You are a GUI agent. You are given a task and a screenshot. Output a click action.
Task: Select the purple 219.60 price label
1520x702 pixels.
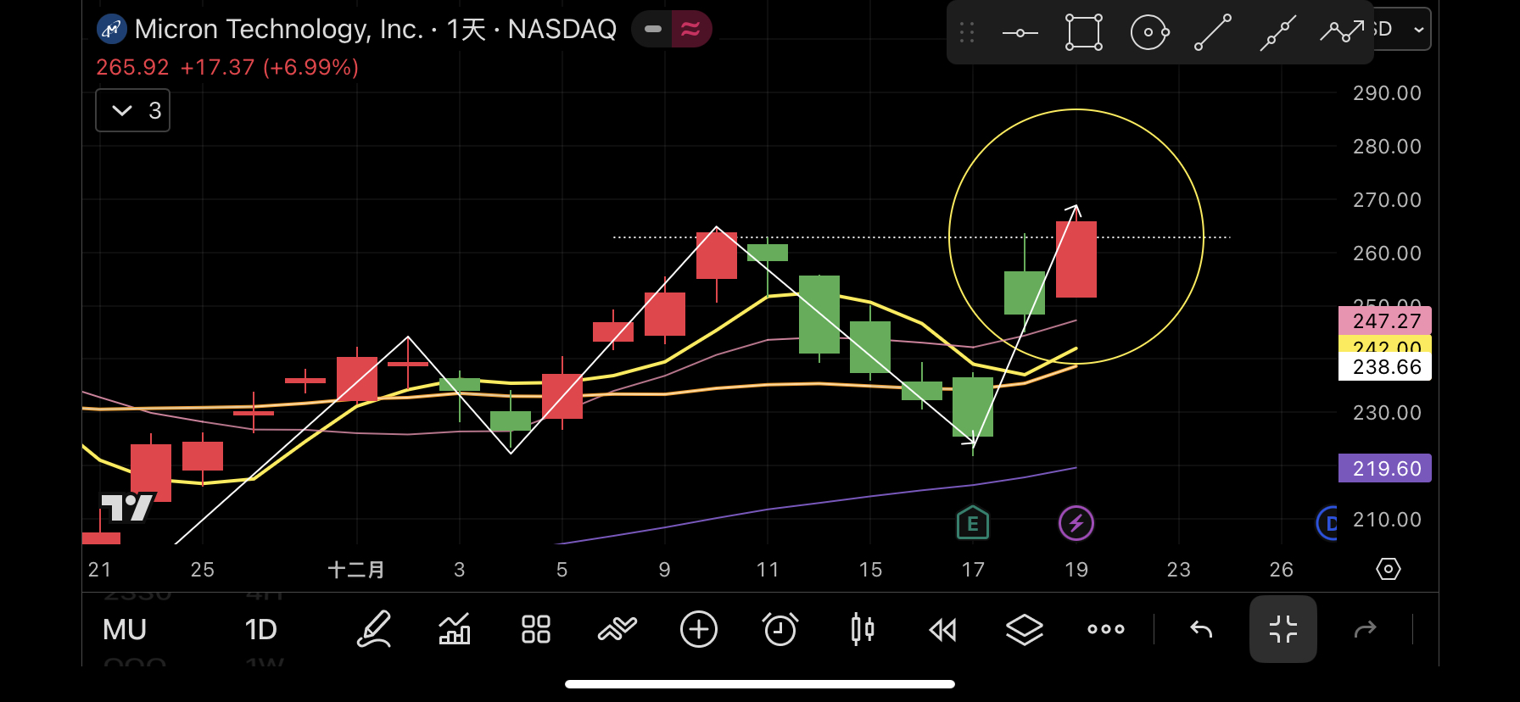pyautogui.click(x=1385, y=468)
